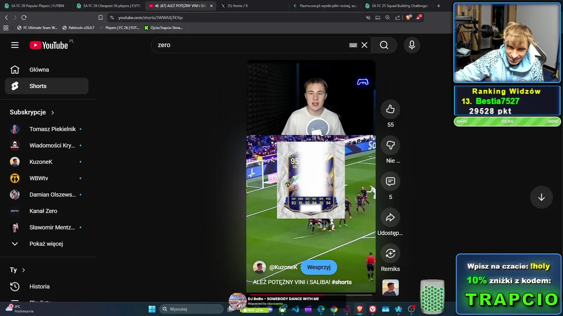Reload the current page
563x316 pixels.
coord(24,18)
